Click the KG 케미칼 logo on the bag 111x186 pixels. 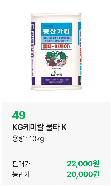[x=56, y=73]
